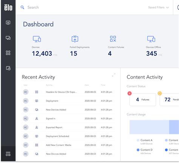179x163 pixels.
Task: Click the red failures status icon
Action: point(130,93)
